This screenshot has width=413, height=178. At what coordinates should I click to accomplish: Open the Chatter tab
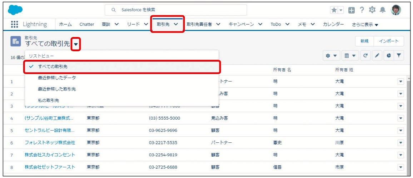coord(87,24)
